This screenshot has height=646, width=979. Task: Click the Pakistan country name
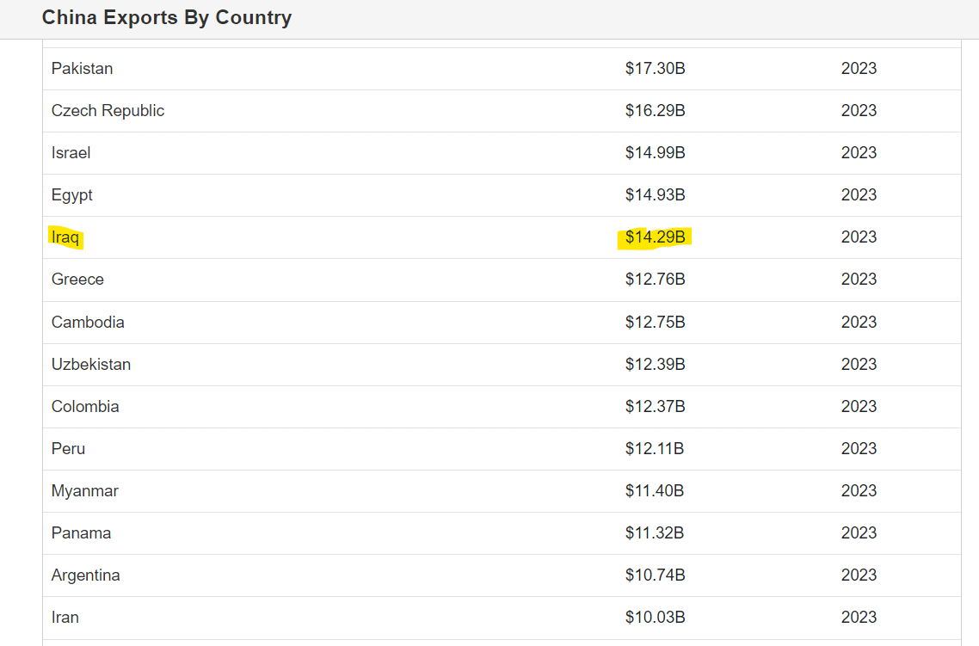82,69
